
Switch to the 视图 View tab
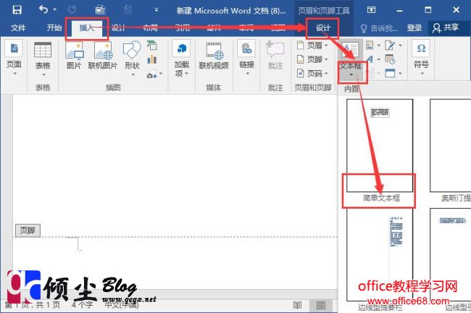click(278, 28)
